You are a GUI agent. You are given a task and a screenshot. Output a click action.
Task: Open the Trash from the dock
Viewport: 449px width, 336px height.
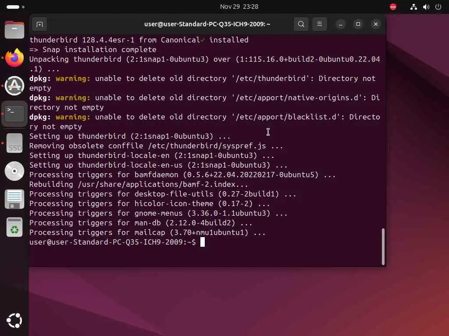[14, 227]
